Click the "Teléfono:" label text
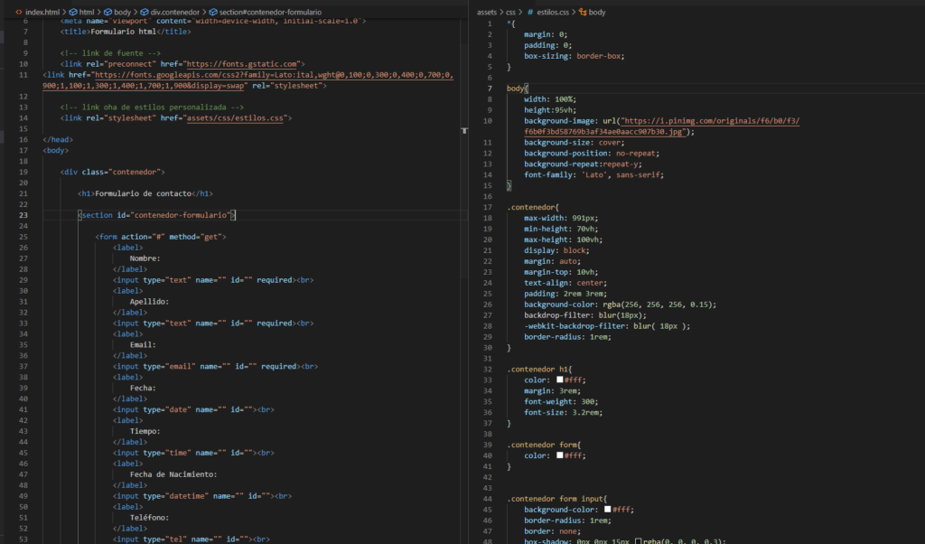This screenshot has width=925, height=544. coord(149,518)
